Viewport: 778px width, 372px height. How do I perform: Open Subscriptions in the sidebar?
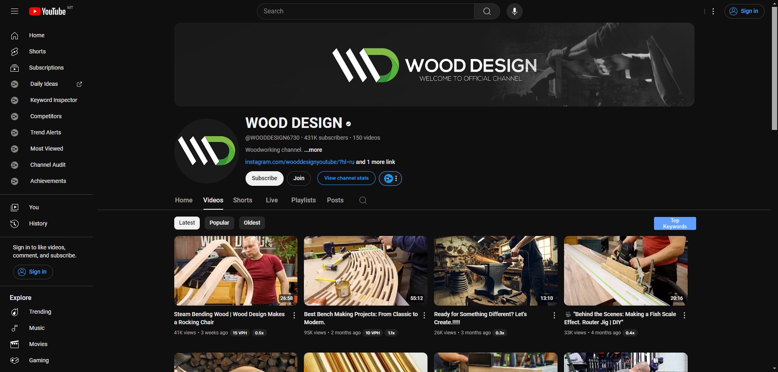click(46, 68)
